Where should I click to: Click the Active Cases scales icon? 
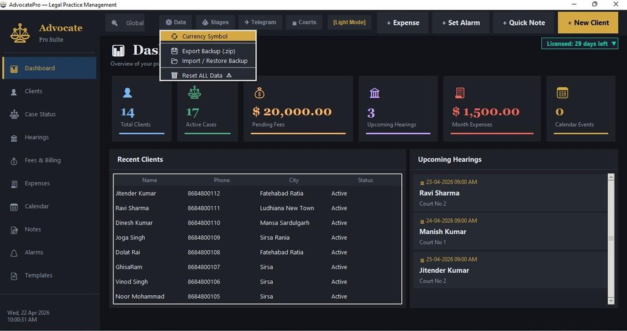[194, 93]
